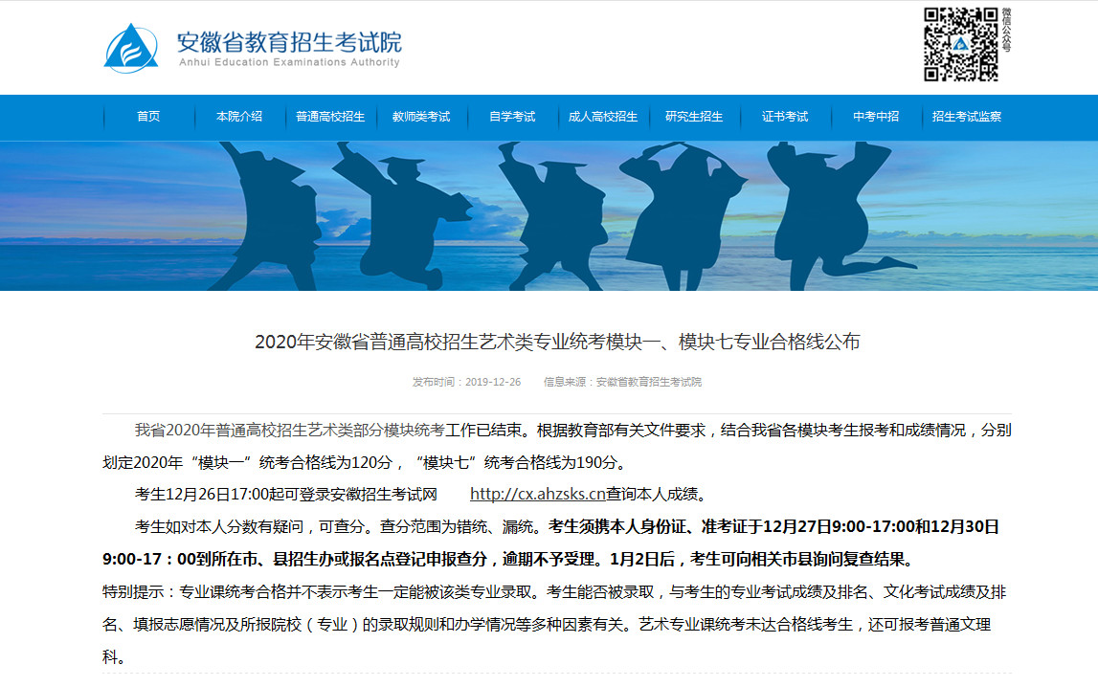Viewport: 1098px width, 687px height.
Task: Click the WeChat QR code image
Action: [x=961, y=44]
